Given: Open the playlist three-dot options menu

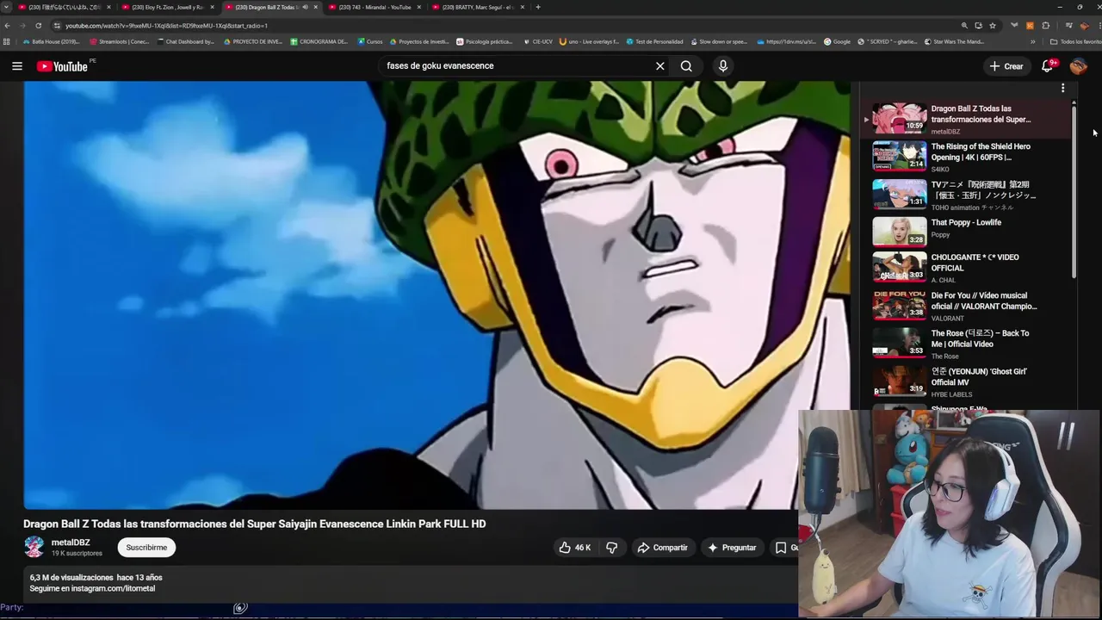Looking at the screenshot, I should (1062, 89).
